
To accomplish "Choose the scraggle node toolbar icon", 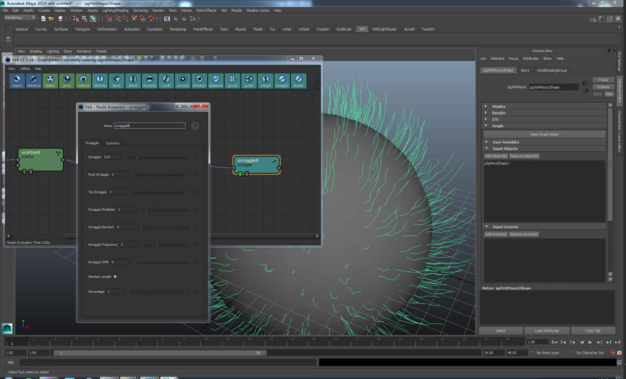I will click(282, 80).
